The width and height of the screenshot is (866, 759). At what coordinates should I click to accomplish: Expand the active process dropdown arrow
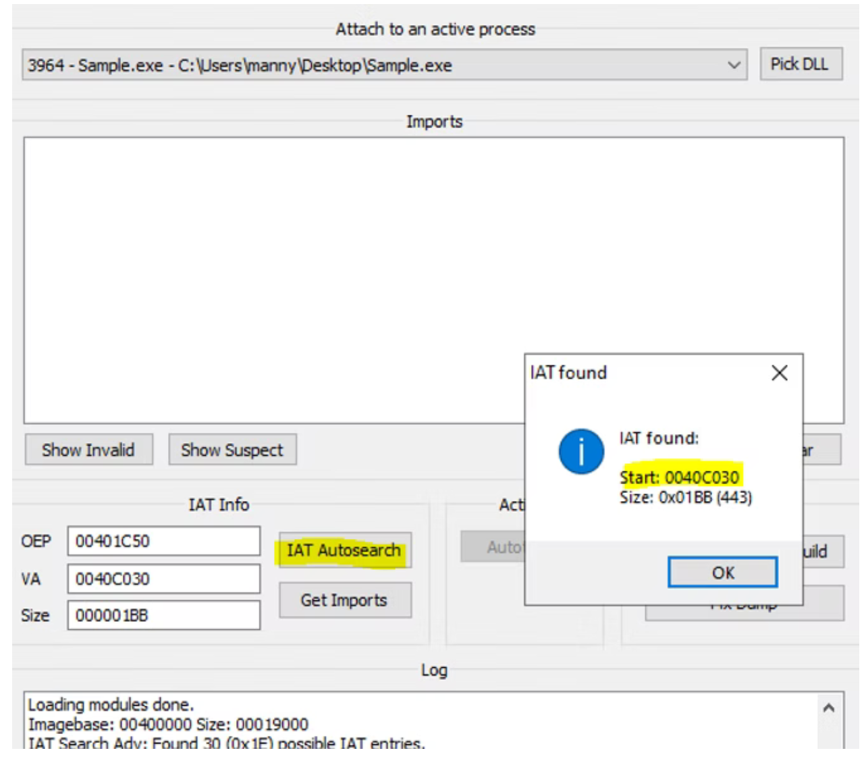click(733, 66)
